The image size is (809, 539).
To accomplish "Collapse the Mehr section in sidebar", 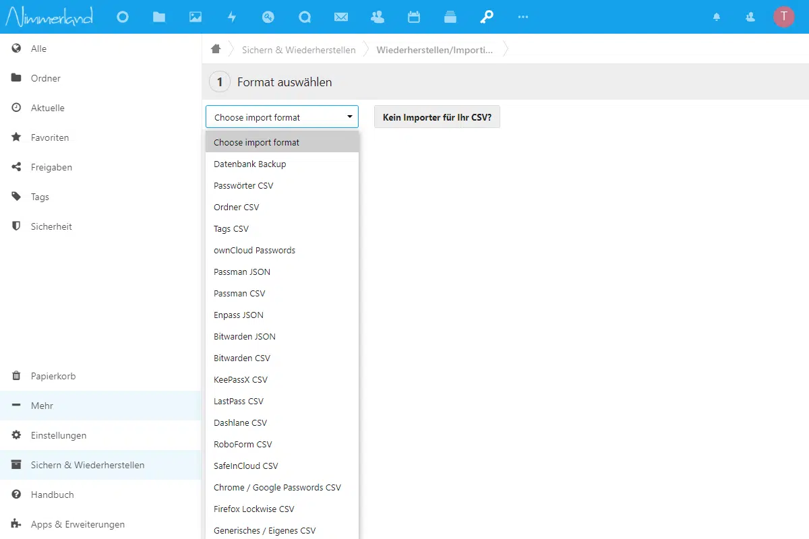I will pyautogui.click(x=101, y=406).
